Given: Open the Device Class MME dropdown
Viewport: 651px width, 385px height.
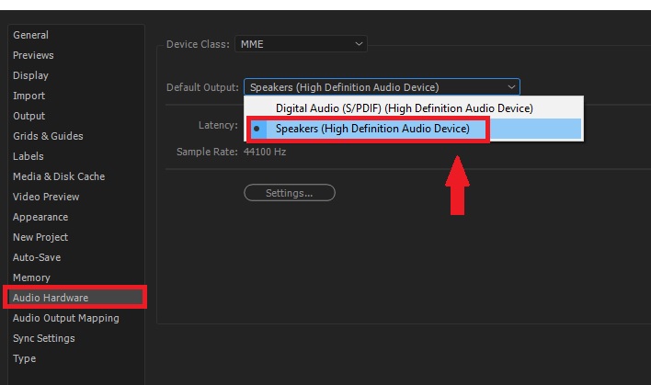Looking at the screenshot, I should point(301,44).
